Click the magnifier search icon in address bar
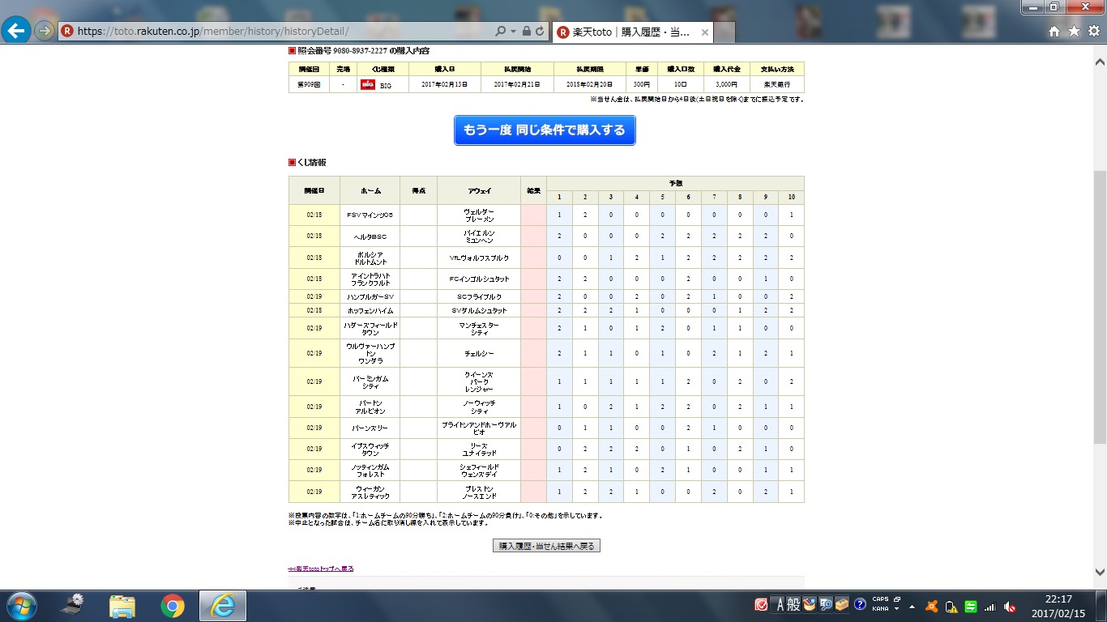Screen dimensions: 1107x622 coord(501,32)
